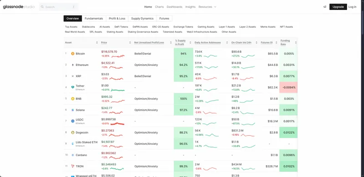Click the USDC coin icon
The width and height of the screenshot is (364, 177).
point(72,121)
